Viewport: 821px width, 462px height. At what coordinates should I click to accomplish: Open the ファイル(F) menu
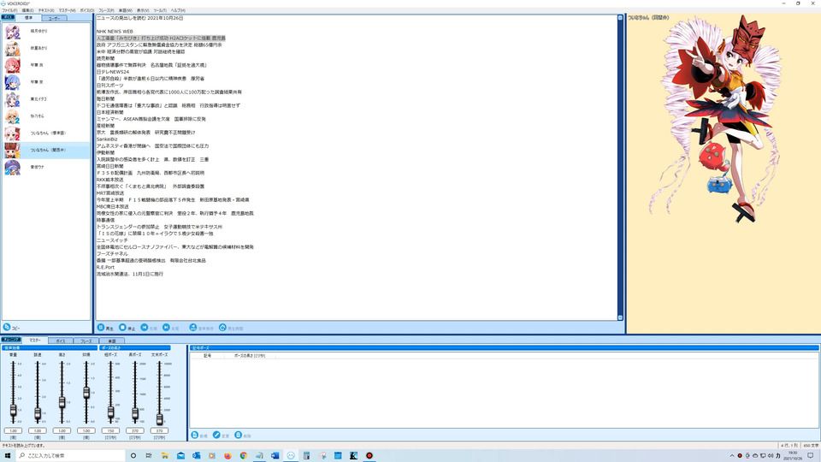[x=9, y=10]
